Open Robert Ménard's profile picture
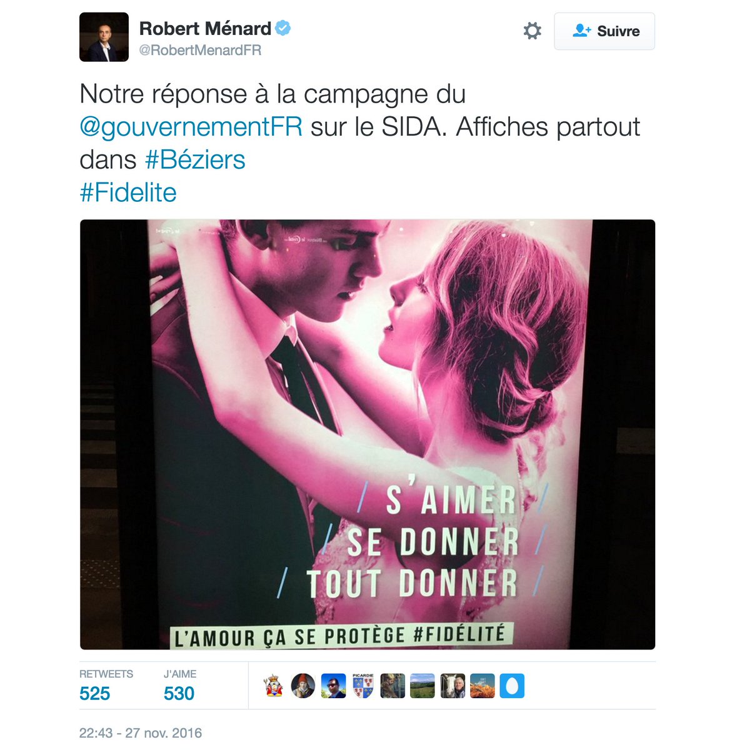Image resolution: width=742 pixels, height=750 pixels. (104, 37)
